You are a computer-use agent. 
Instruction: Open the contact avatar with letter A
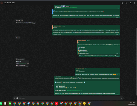point(2,3)
